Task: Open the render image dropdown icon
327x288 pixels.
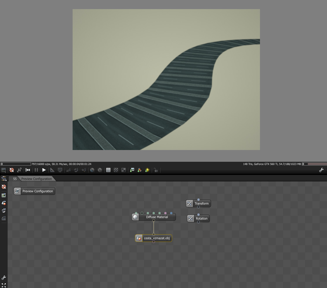Action: 4,170
